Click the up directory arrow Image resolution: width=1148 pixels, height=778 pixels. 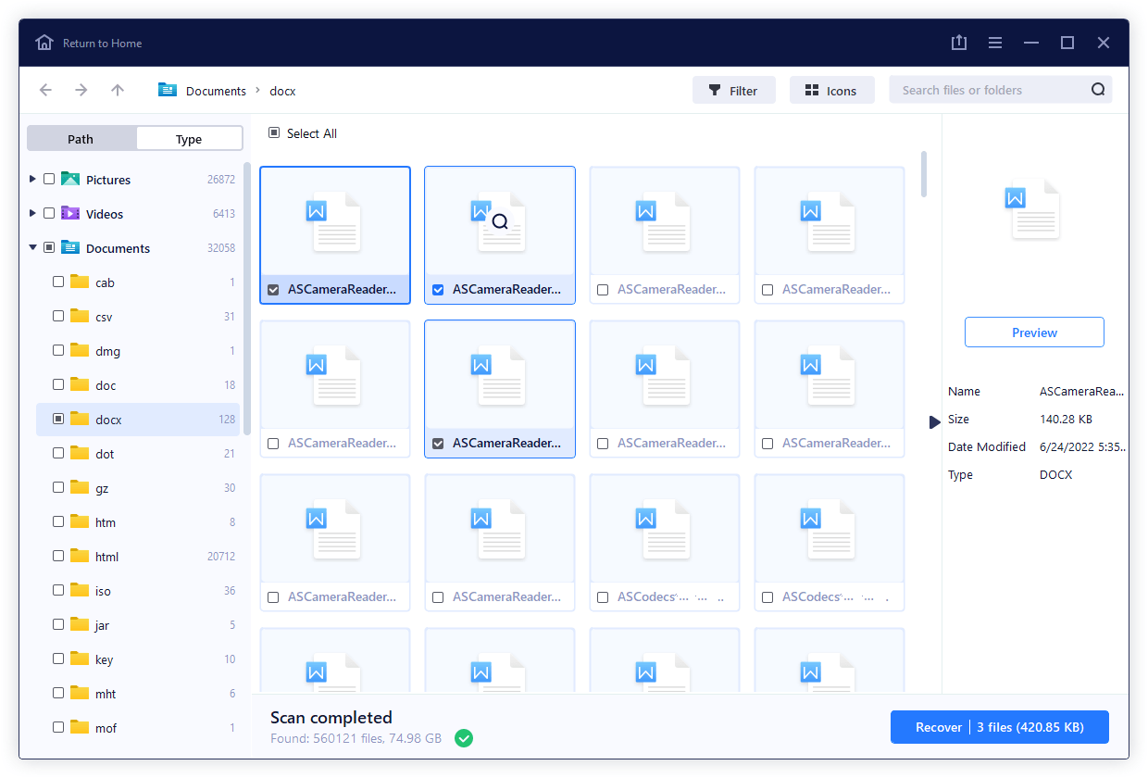pyautogui.click(x=117, y=90)
